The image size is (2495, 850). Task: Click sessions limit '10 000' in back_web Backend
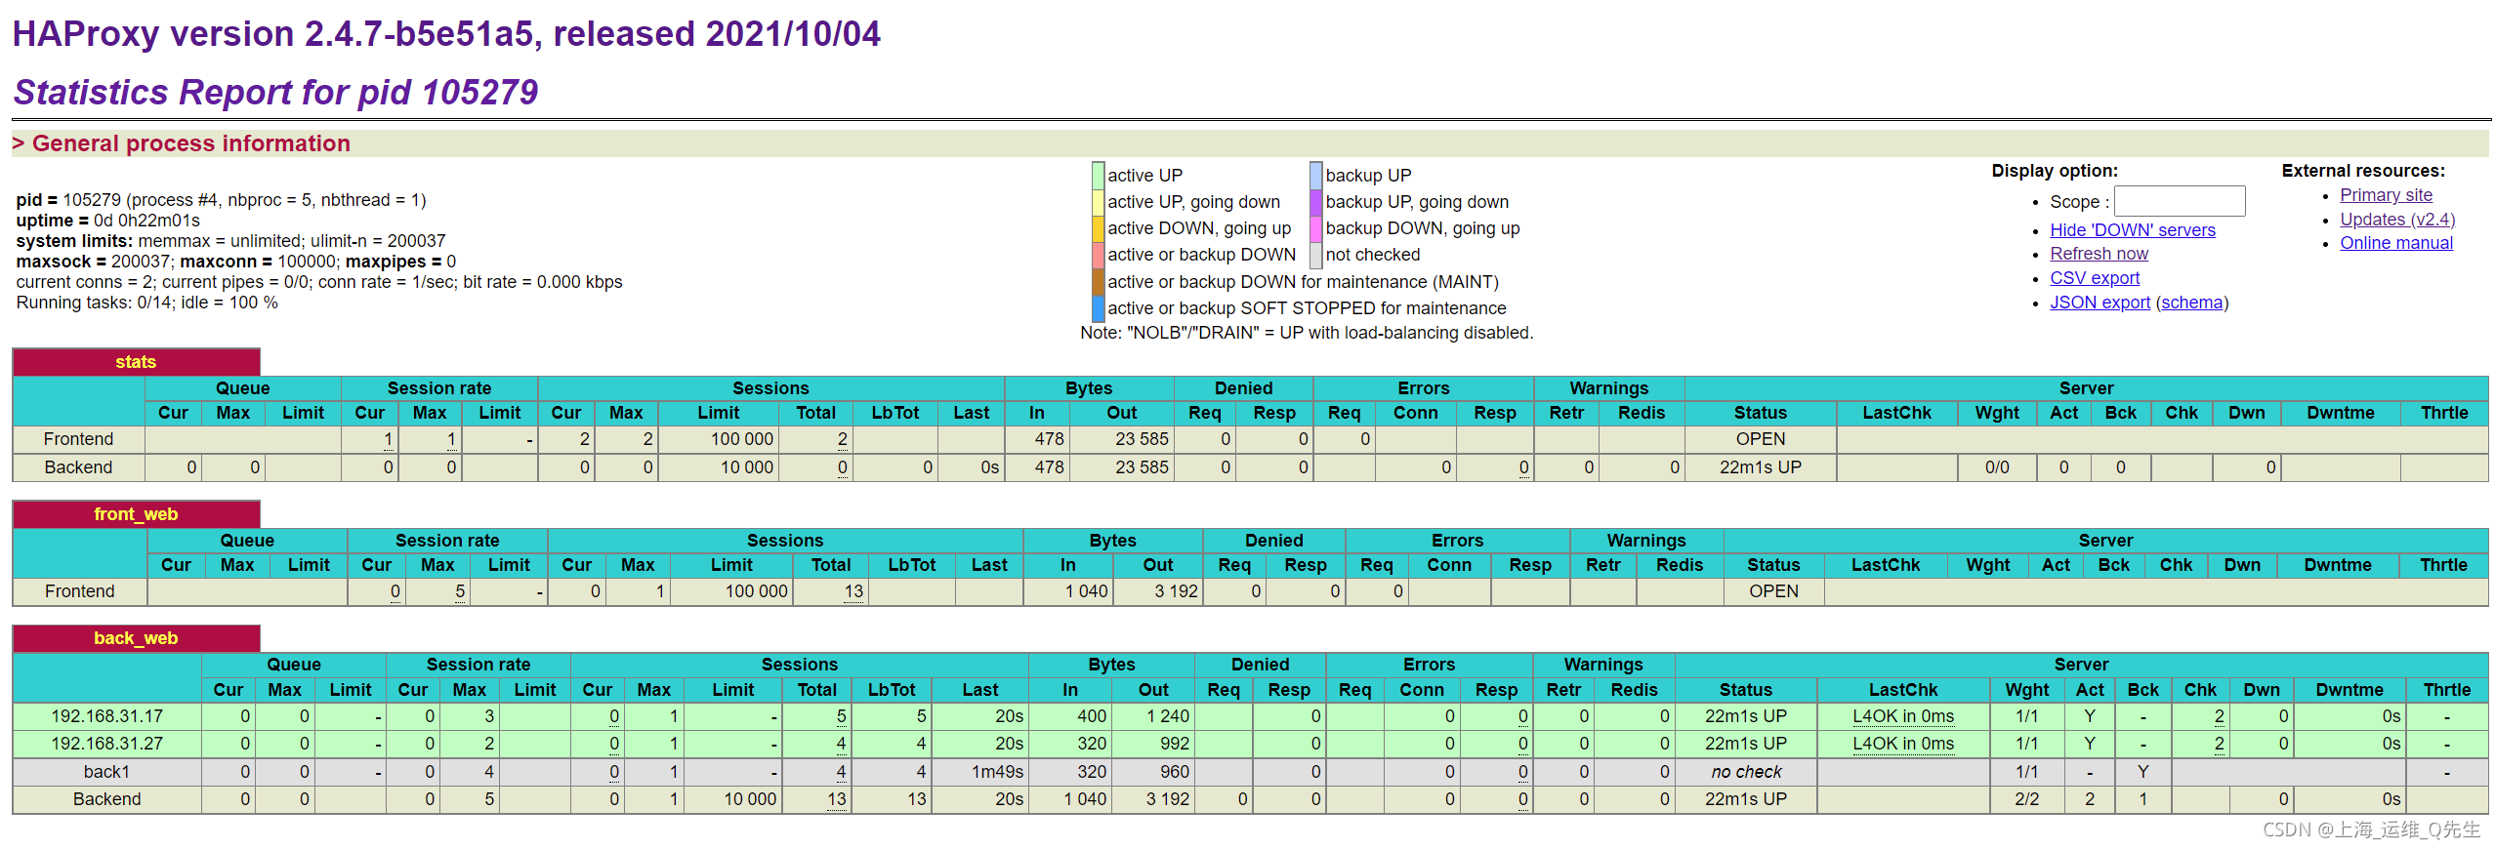tap(750, 799)
